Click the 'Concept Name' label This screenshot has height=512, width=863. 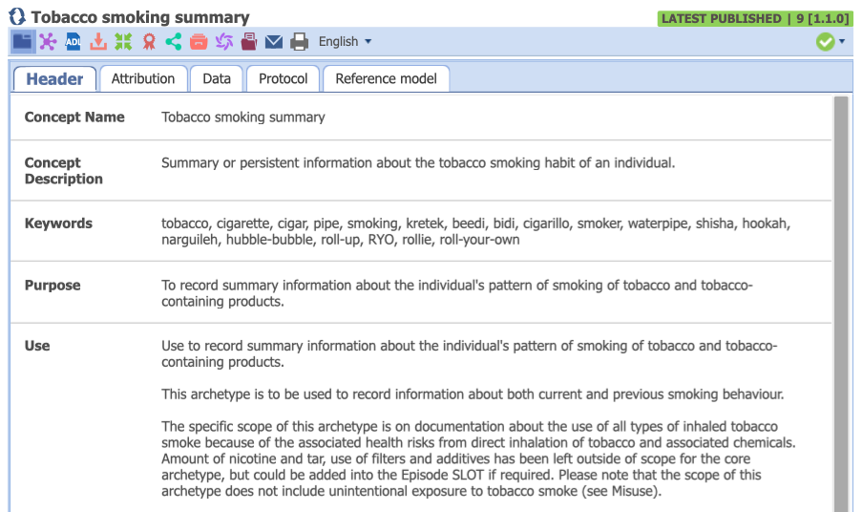74,117
